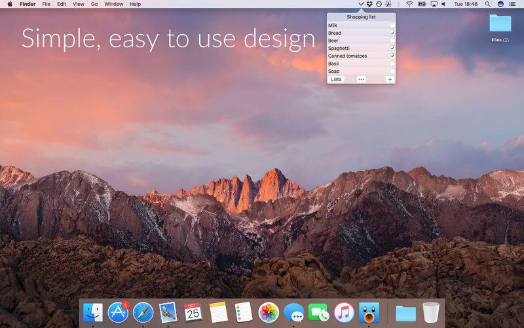Open Tweetbot in the Dock

[x=369, y=312]
